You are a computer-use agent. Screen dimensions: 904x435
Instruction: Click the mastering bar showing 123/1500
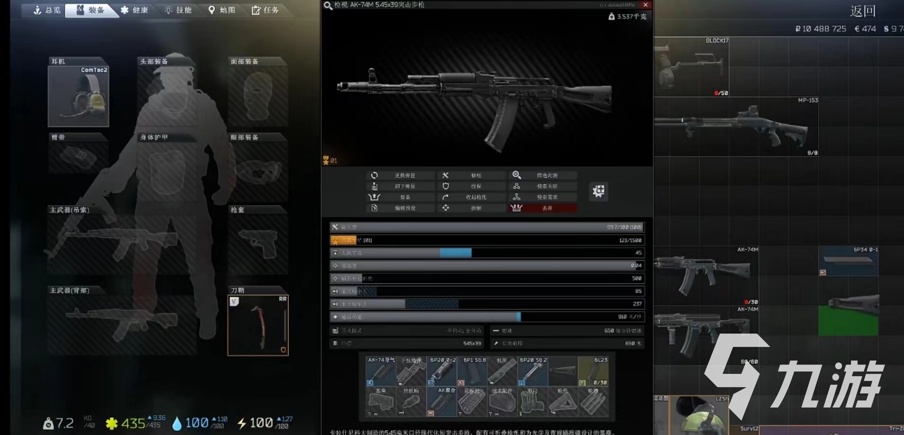pos(487,240)
